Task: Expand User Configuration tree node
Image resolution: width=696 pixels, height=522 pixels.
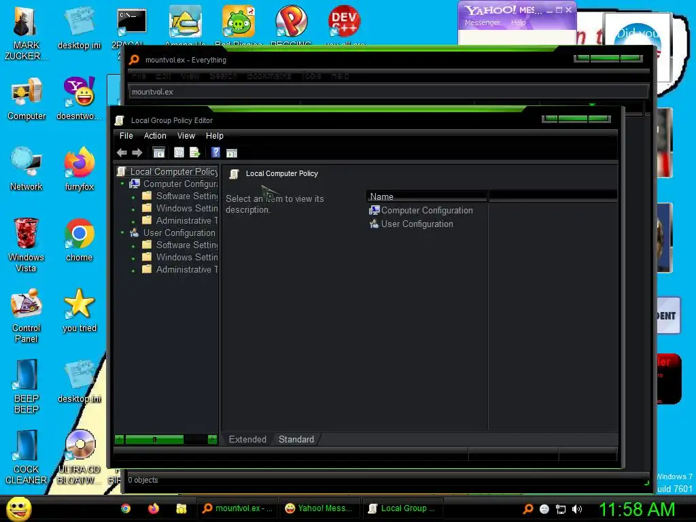Action: tap(122, 232)
